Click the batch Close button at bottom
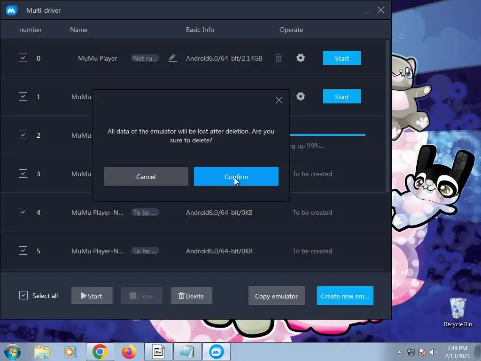 142,296
